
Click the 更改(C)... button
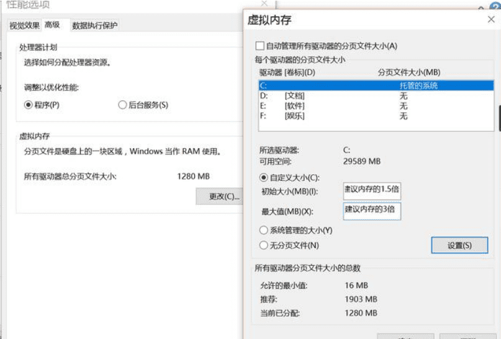220,196
